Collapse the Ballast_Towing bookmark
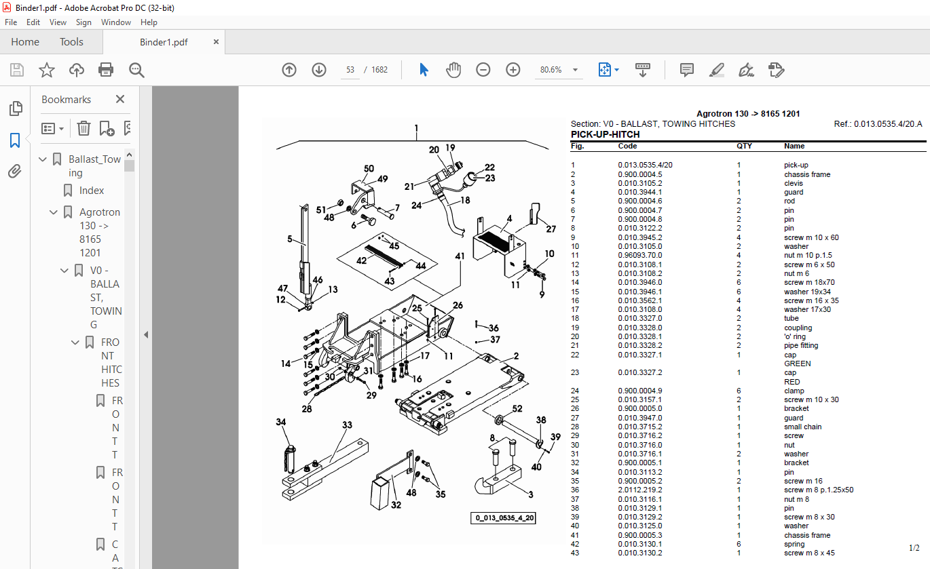The image size is (930, 569). tap(43, 159)
